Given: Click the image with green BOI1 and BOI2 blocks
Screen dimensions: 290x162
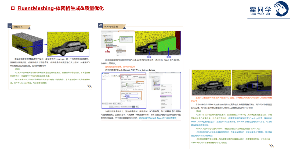Looking at the screenshot, I should tap(158, 43).
